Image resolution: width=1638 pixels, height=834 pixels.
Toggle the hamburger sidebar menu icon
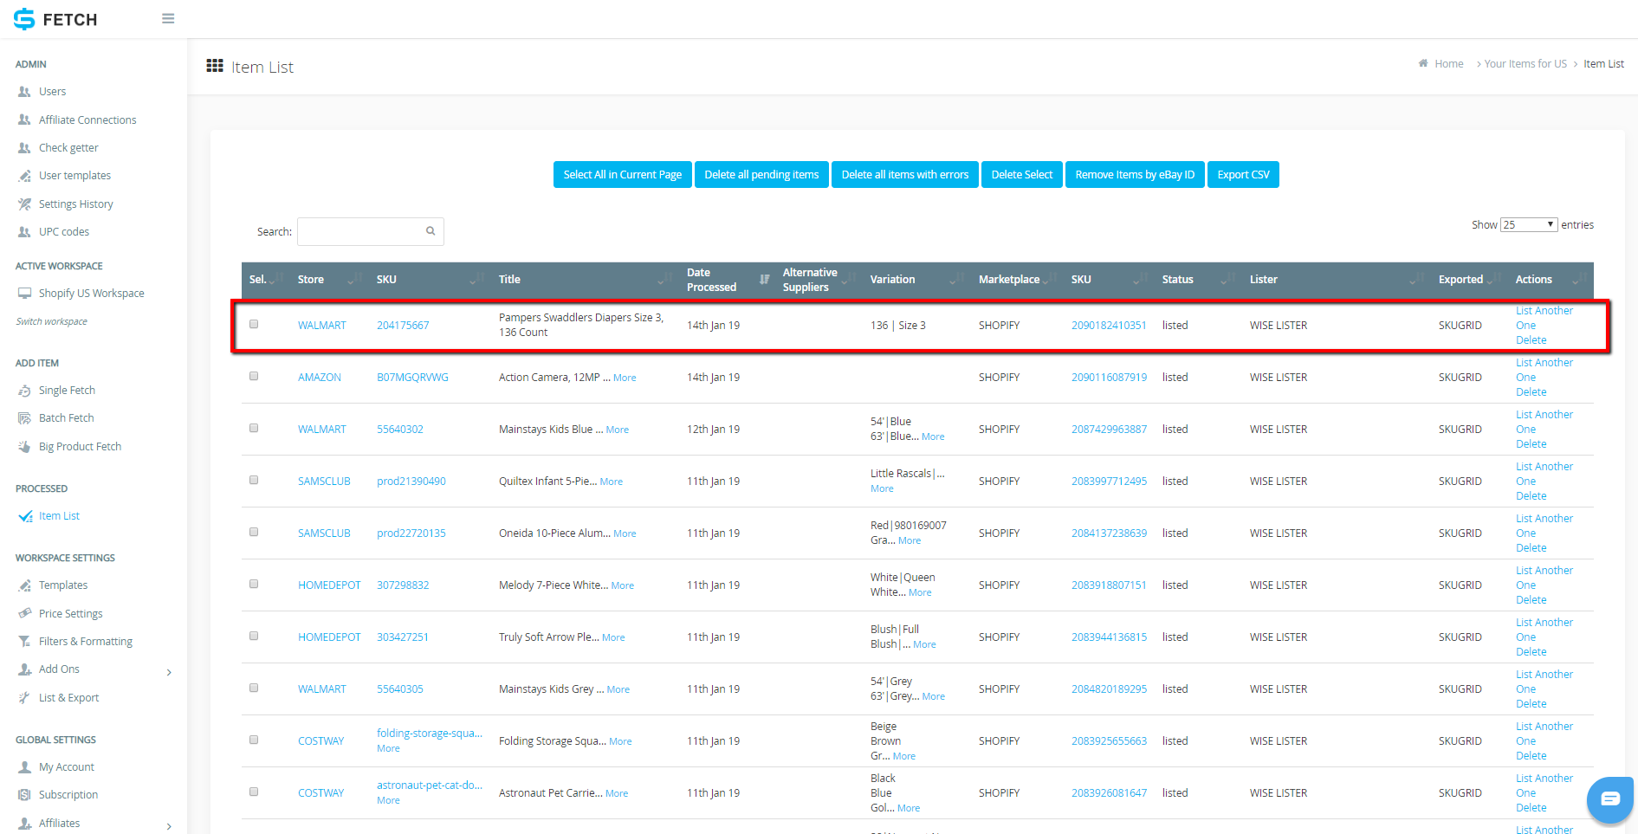168,18
